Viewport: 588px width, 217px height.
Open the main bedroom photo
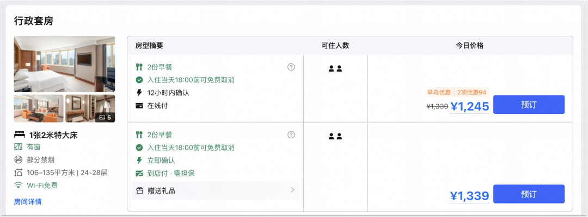click(x=64, y=64)
